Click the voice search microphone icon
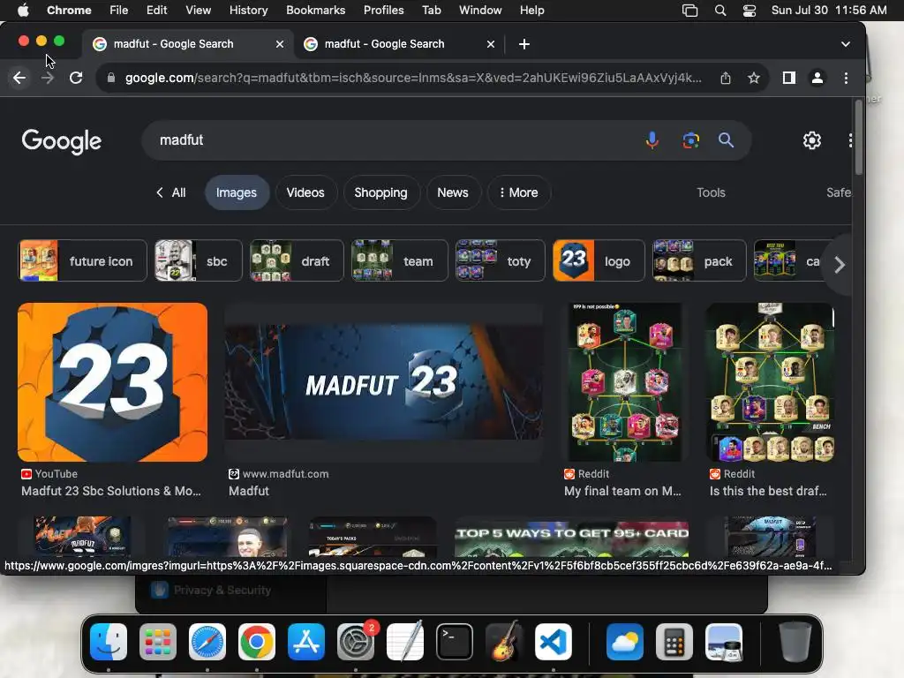Screen dimensions: 904x678 coord(652,140)
